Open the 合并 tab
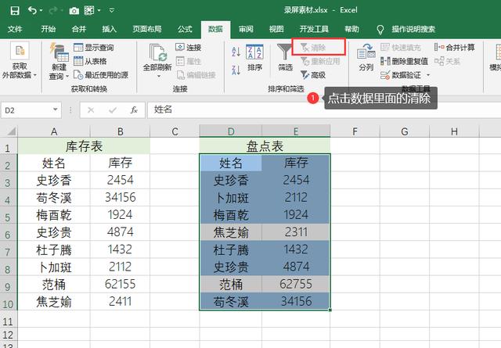Screen dimensions: 501x348 click(x=78, y=30)
